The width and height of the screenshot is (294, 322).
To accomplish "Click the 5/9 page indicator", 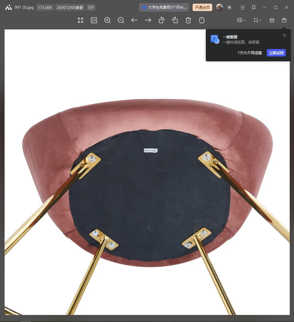I will click(91, 7).
